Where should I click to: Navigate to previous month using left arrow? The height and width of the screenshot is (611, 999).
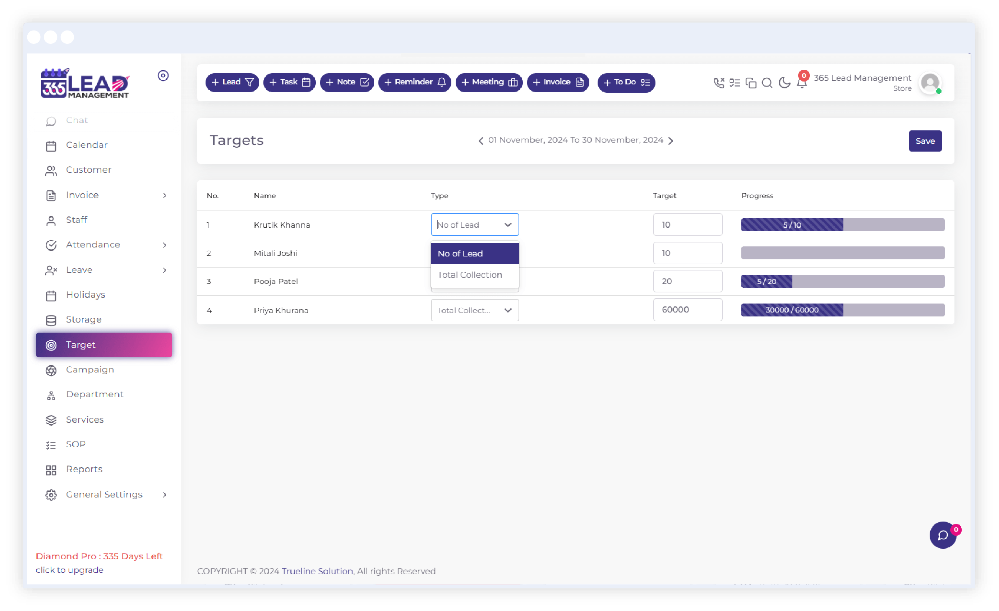481,141
